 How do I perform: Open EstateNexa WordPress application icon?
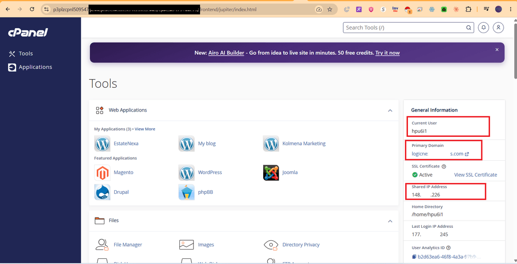point(102,144)
